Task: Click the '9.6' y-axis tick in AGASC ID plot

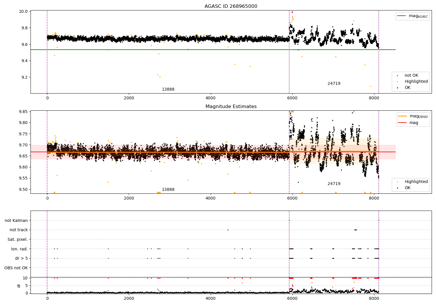Action: [25, 44]
